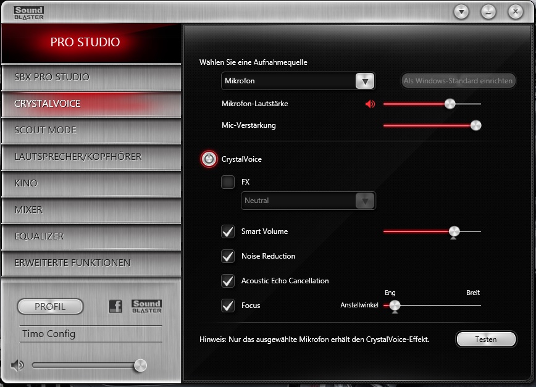Screen dimensions: 536x387
Task: Click Als Windows-Standard einrichten button
Action: [x=458, y=81]
